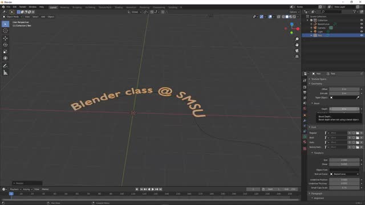
Task: Click the outliner search field
Action: coord(331,11)
